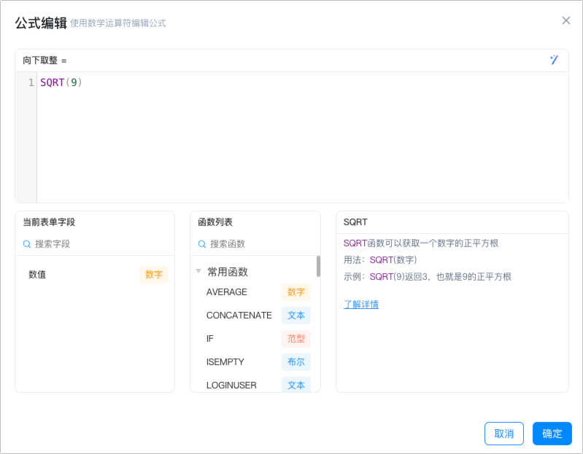The image size is (583, 454).
Task: Select the CONCATENATE function
Action: click(239, 315)
